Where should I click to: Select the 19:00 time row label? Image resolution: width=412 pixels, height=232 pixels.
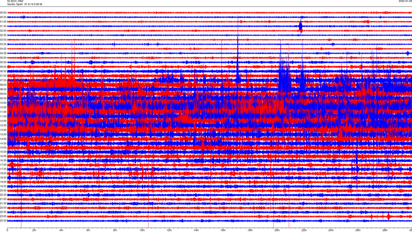coord(3,182)
